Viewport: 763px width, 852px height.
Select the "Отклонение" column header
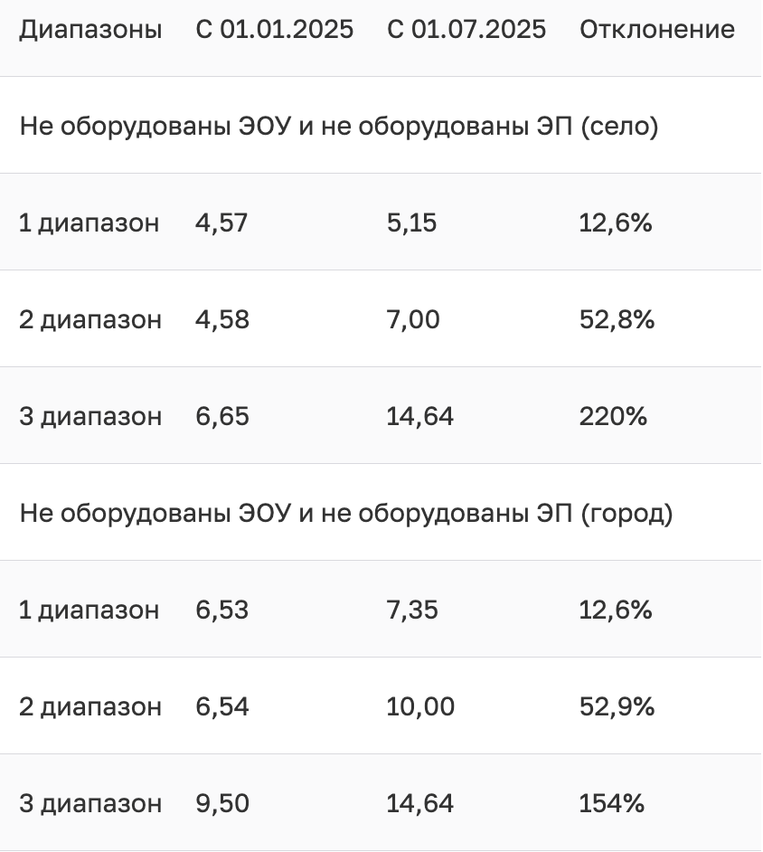(657, 30)
